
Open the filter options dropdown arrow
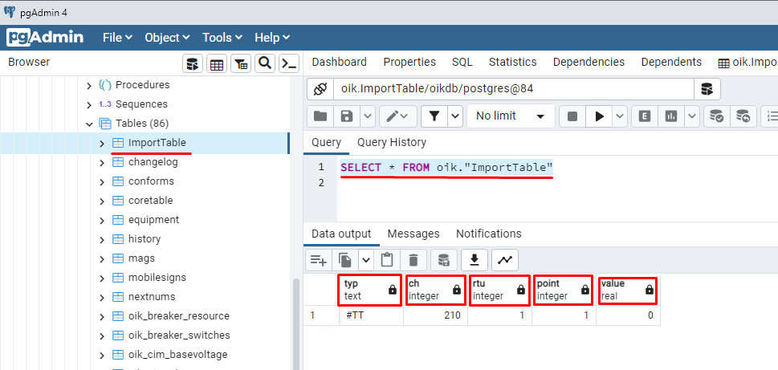[x=455, y=116]
